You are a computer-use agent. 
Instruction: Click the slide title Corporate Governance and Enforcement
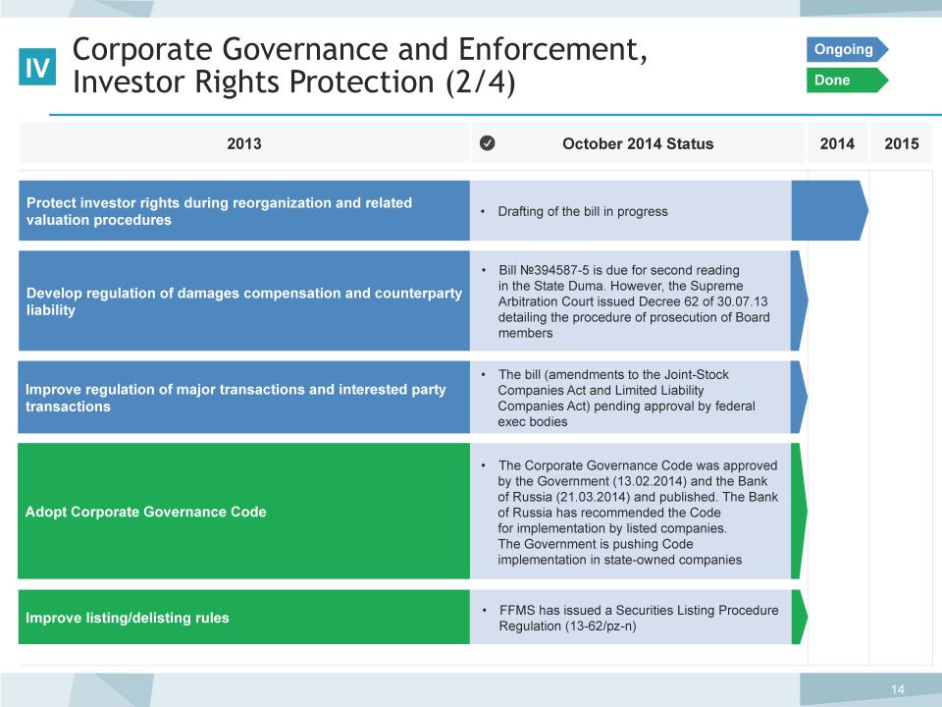[360, 66]
